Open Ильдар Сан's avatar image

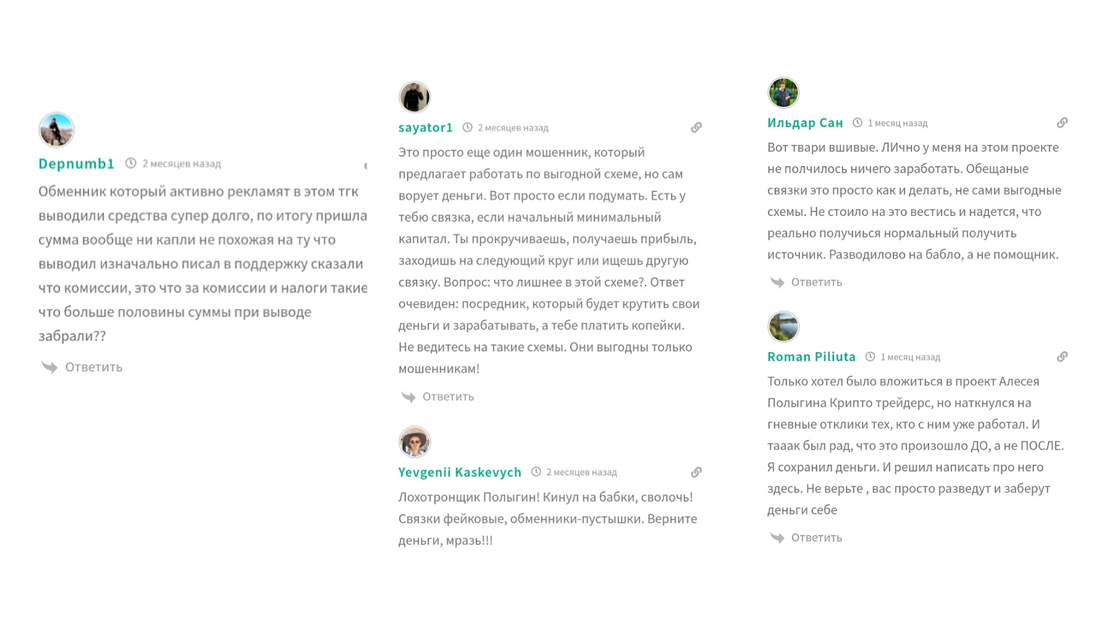coord(783,93)
